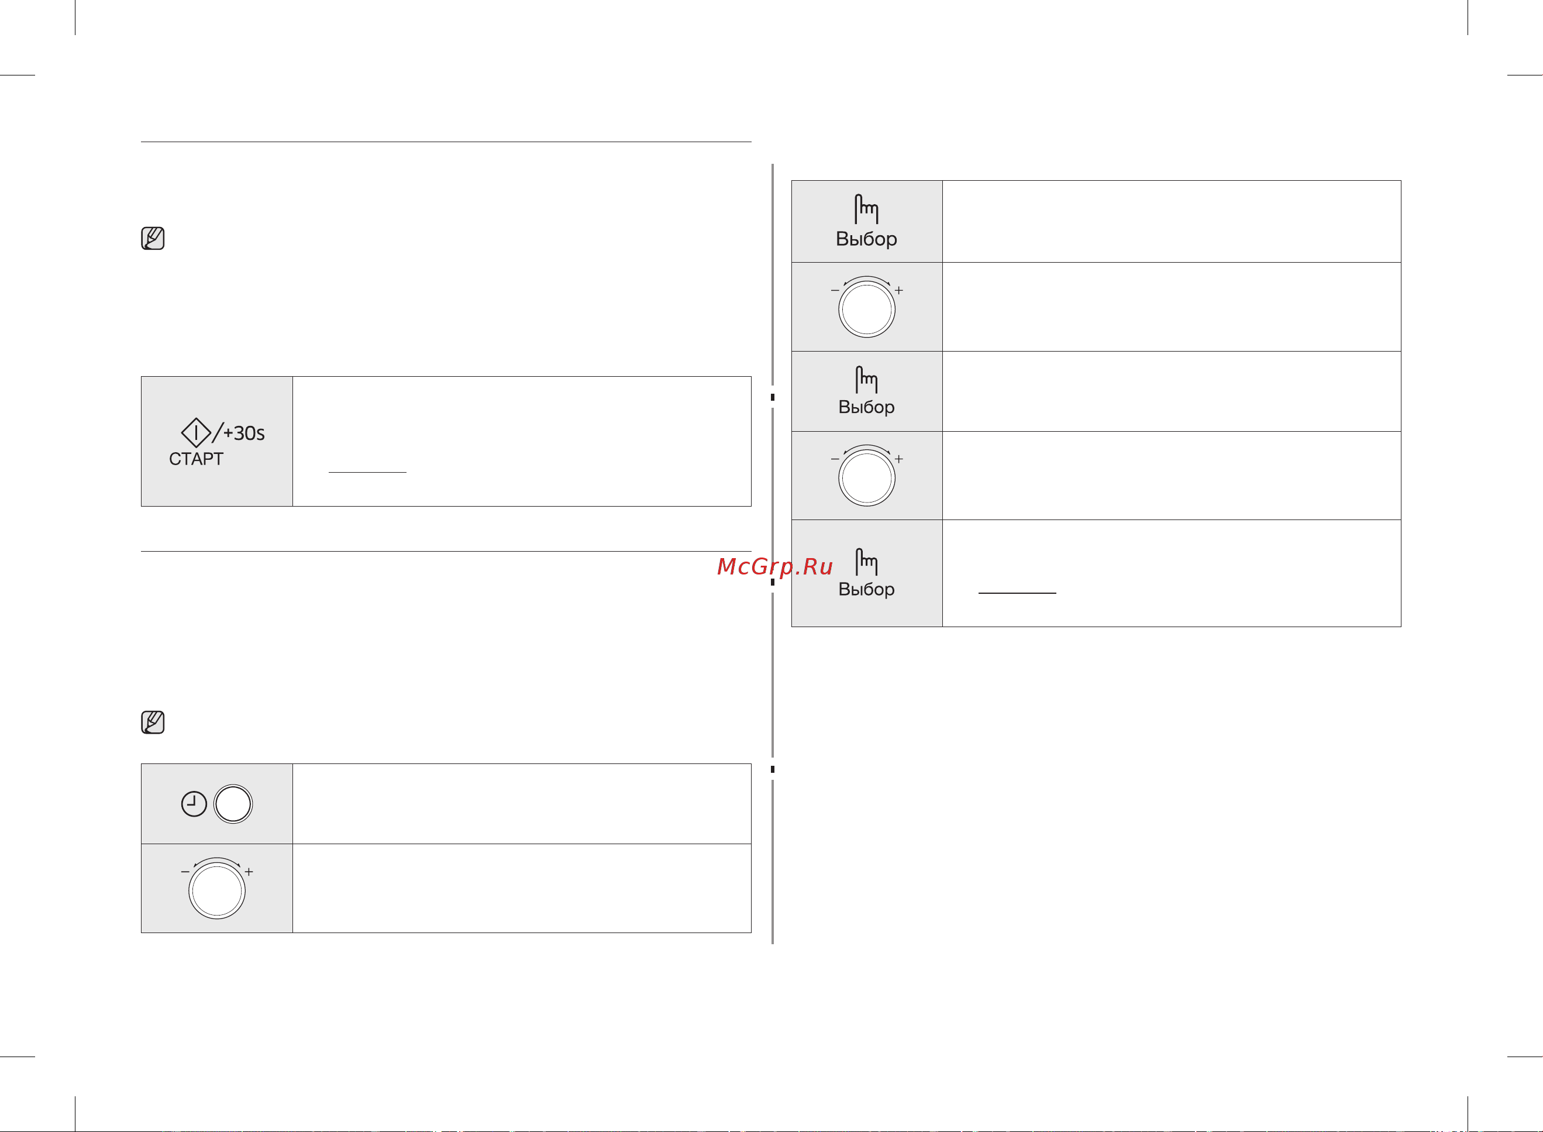Click the note pencil icon above the СТАРТ table
This screenshot has height=1132, width=1543.
click(x=153, y=239)
